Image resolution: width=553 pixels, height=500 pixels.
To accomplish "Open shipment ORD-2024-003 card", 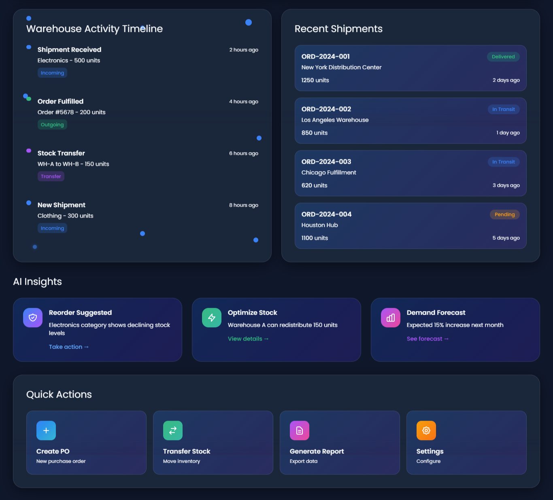I will [x=410, y=173].
